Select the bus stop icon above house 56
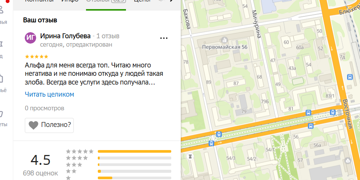Screen dimensions: 360x180 [x=311, y=125]
